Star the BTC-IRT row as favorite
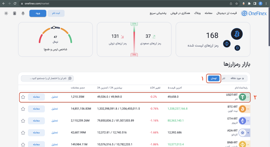 (x=23, y=109)
